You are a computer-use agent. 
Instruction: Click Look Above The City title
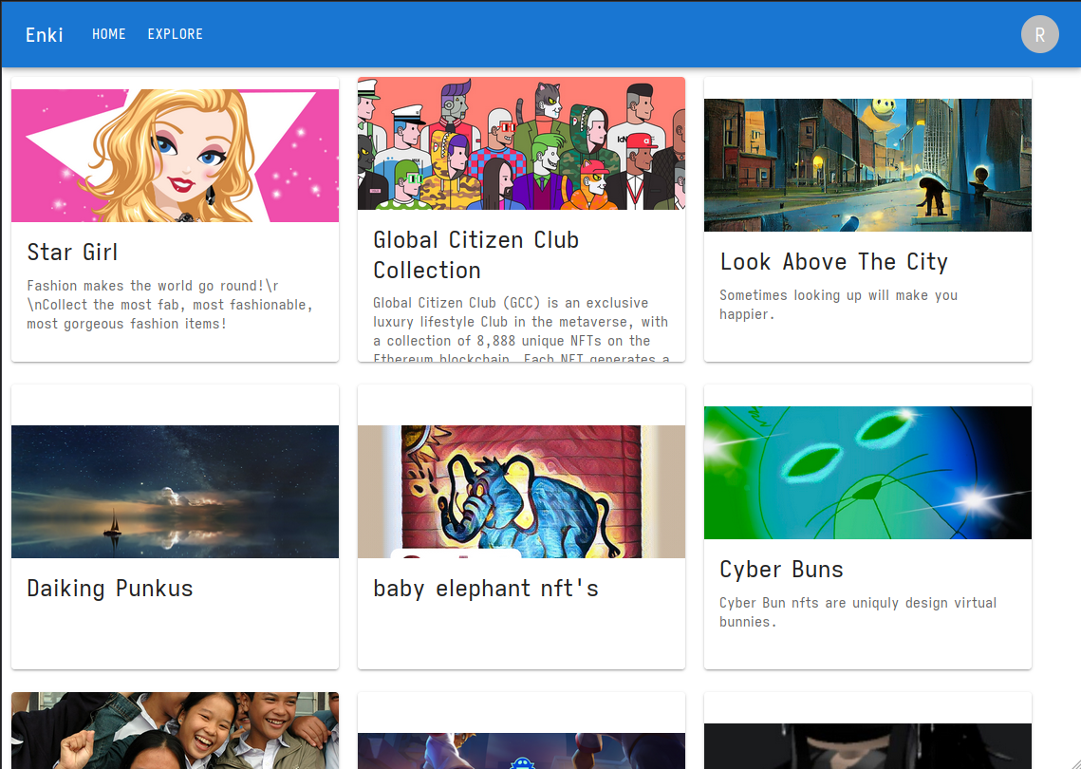click(833, 261)
